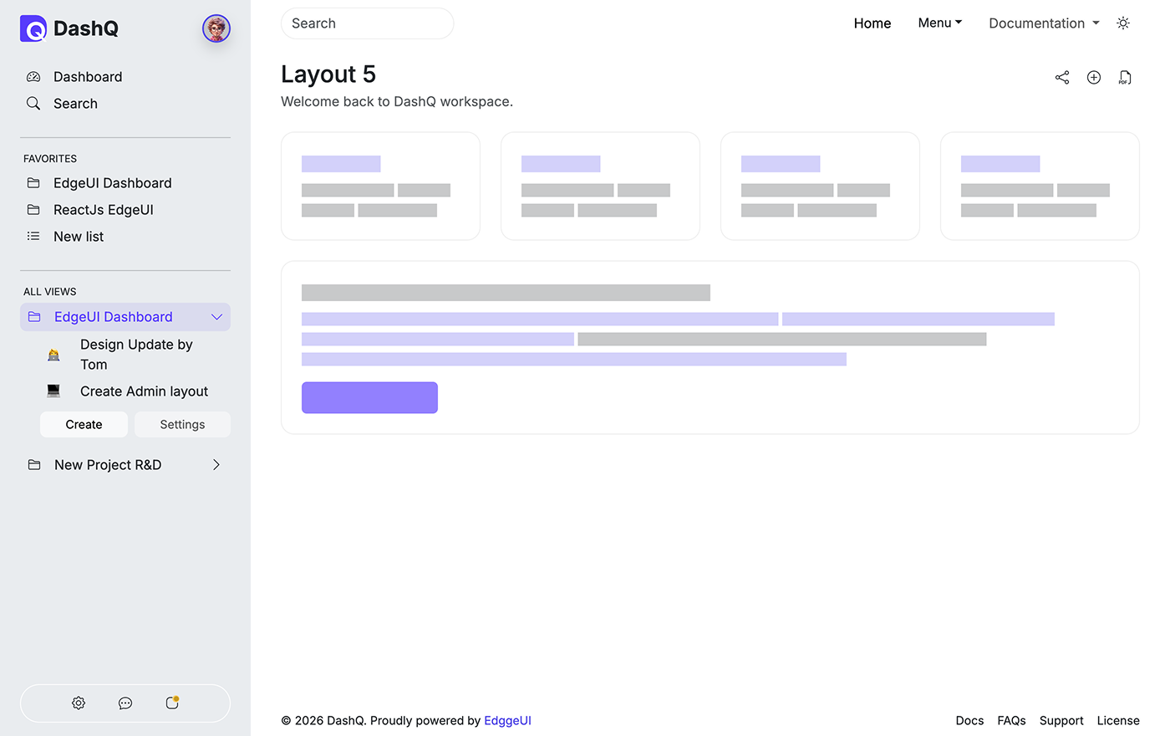
Task: Open the License footer link
Action: click(1117, 720)
